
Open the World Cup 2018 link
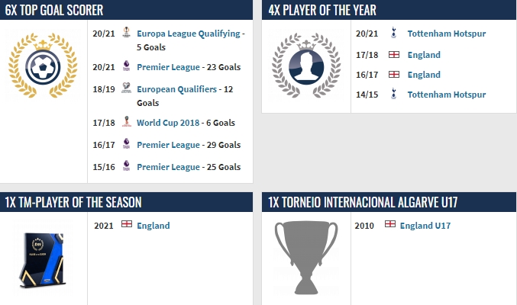pos(168,123)
